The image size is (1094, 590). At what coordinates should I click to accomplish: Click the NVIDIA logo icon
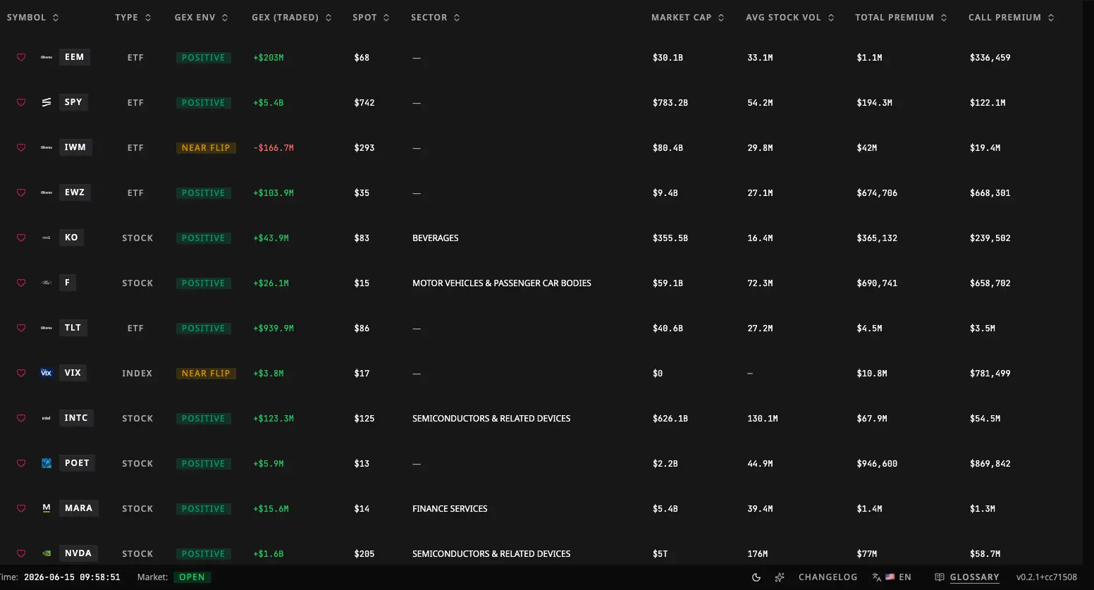point(47,553)
